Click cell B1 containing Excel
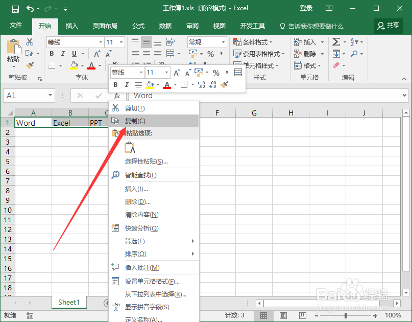 coord(70,123)
